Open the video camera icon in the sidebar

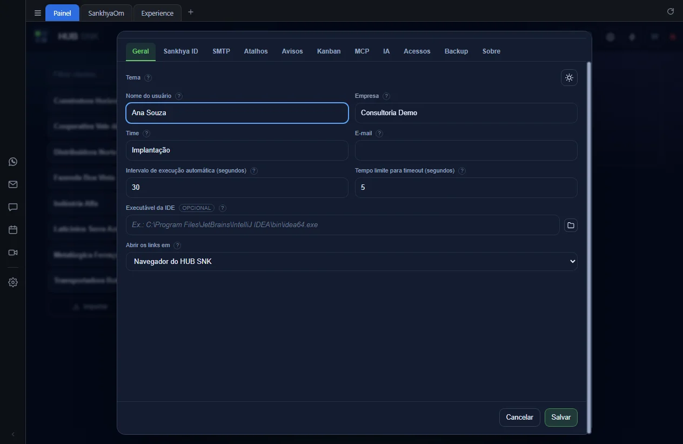pyautogui.click(x=13, y=253)
